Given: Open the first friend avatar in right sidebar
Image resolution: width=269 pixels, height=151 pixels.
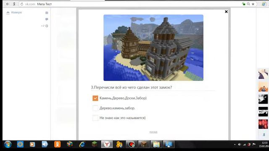Looking at the screenshot, I should tap(263, 74).
